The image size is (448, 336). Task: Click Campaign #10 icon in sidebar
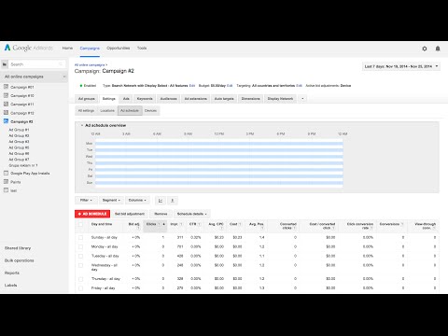(x=6, y=95)
